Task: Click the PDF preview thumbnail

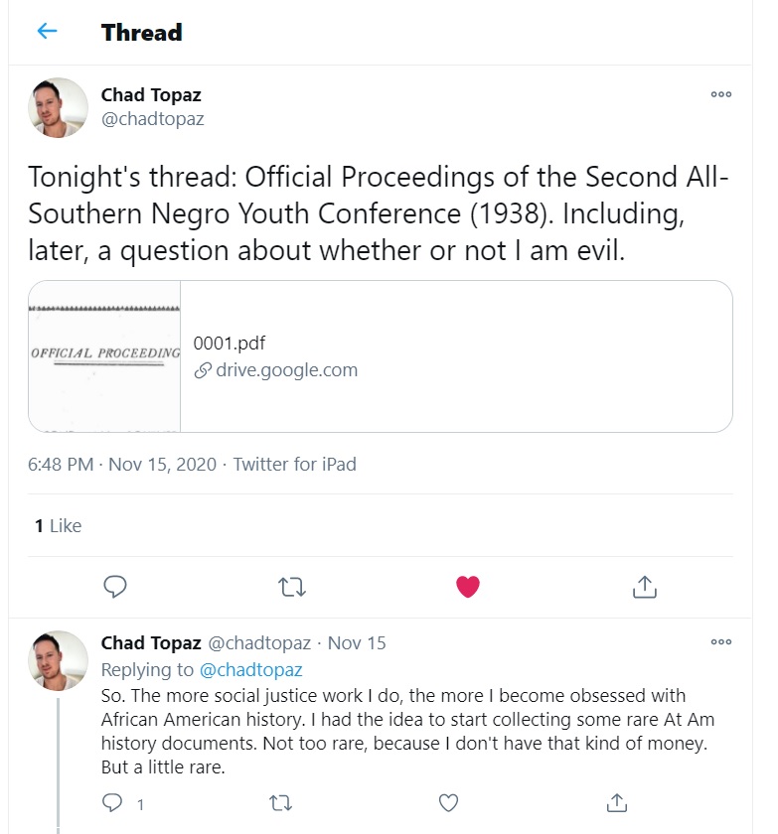Action: (104, 356)
